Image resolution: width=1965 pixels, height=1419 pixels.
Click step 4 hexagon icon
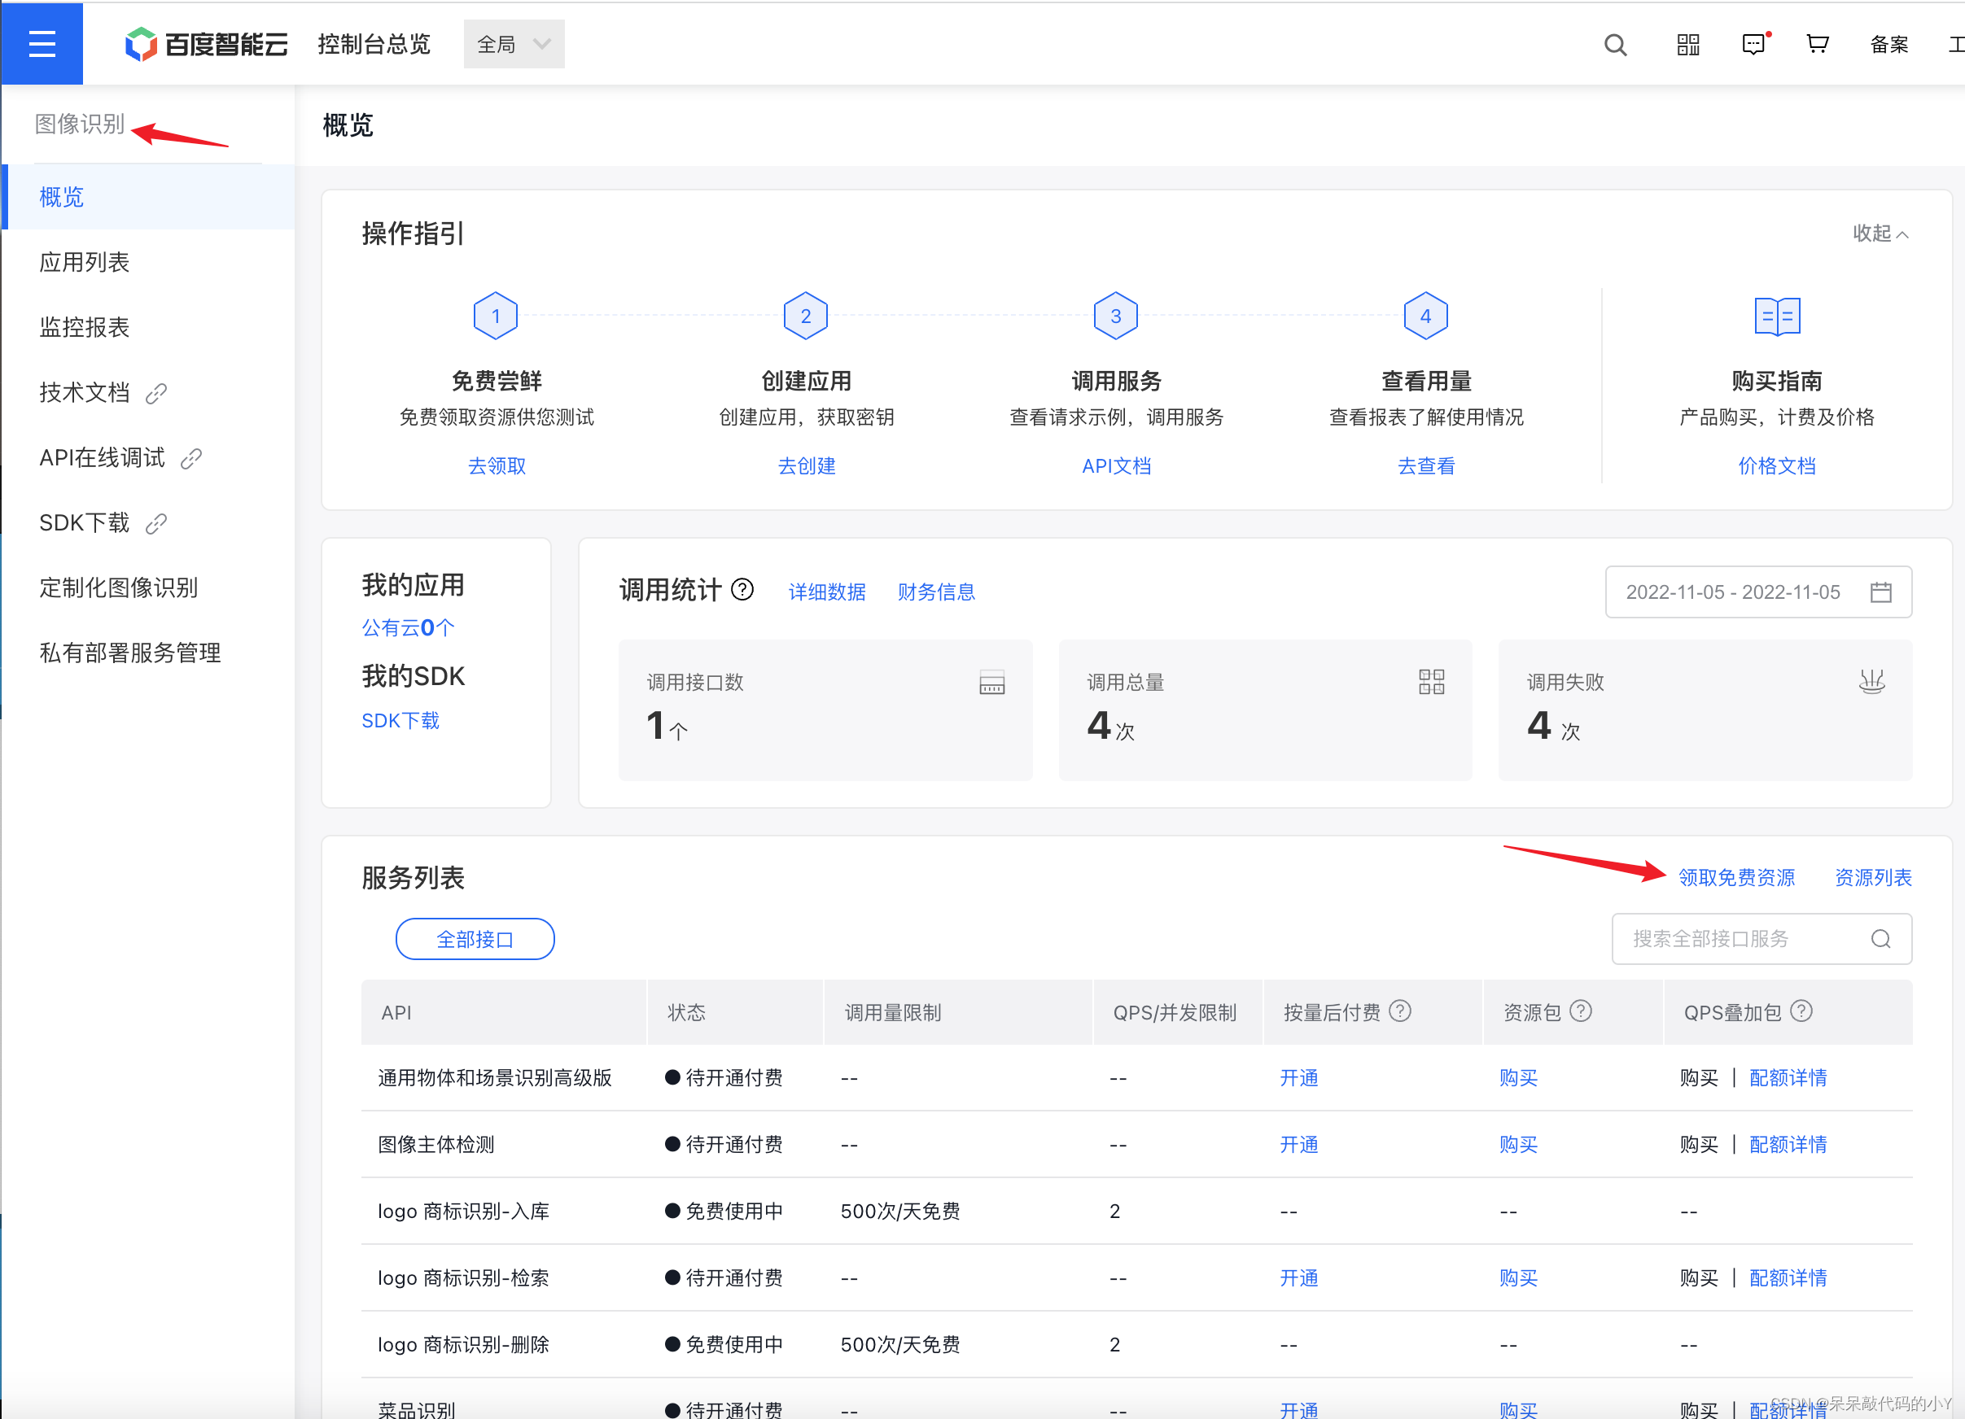tap(1426, 316)
